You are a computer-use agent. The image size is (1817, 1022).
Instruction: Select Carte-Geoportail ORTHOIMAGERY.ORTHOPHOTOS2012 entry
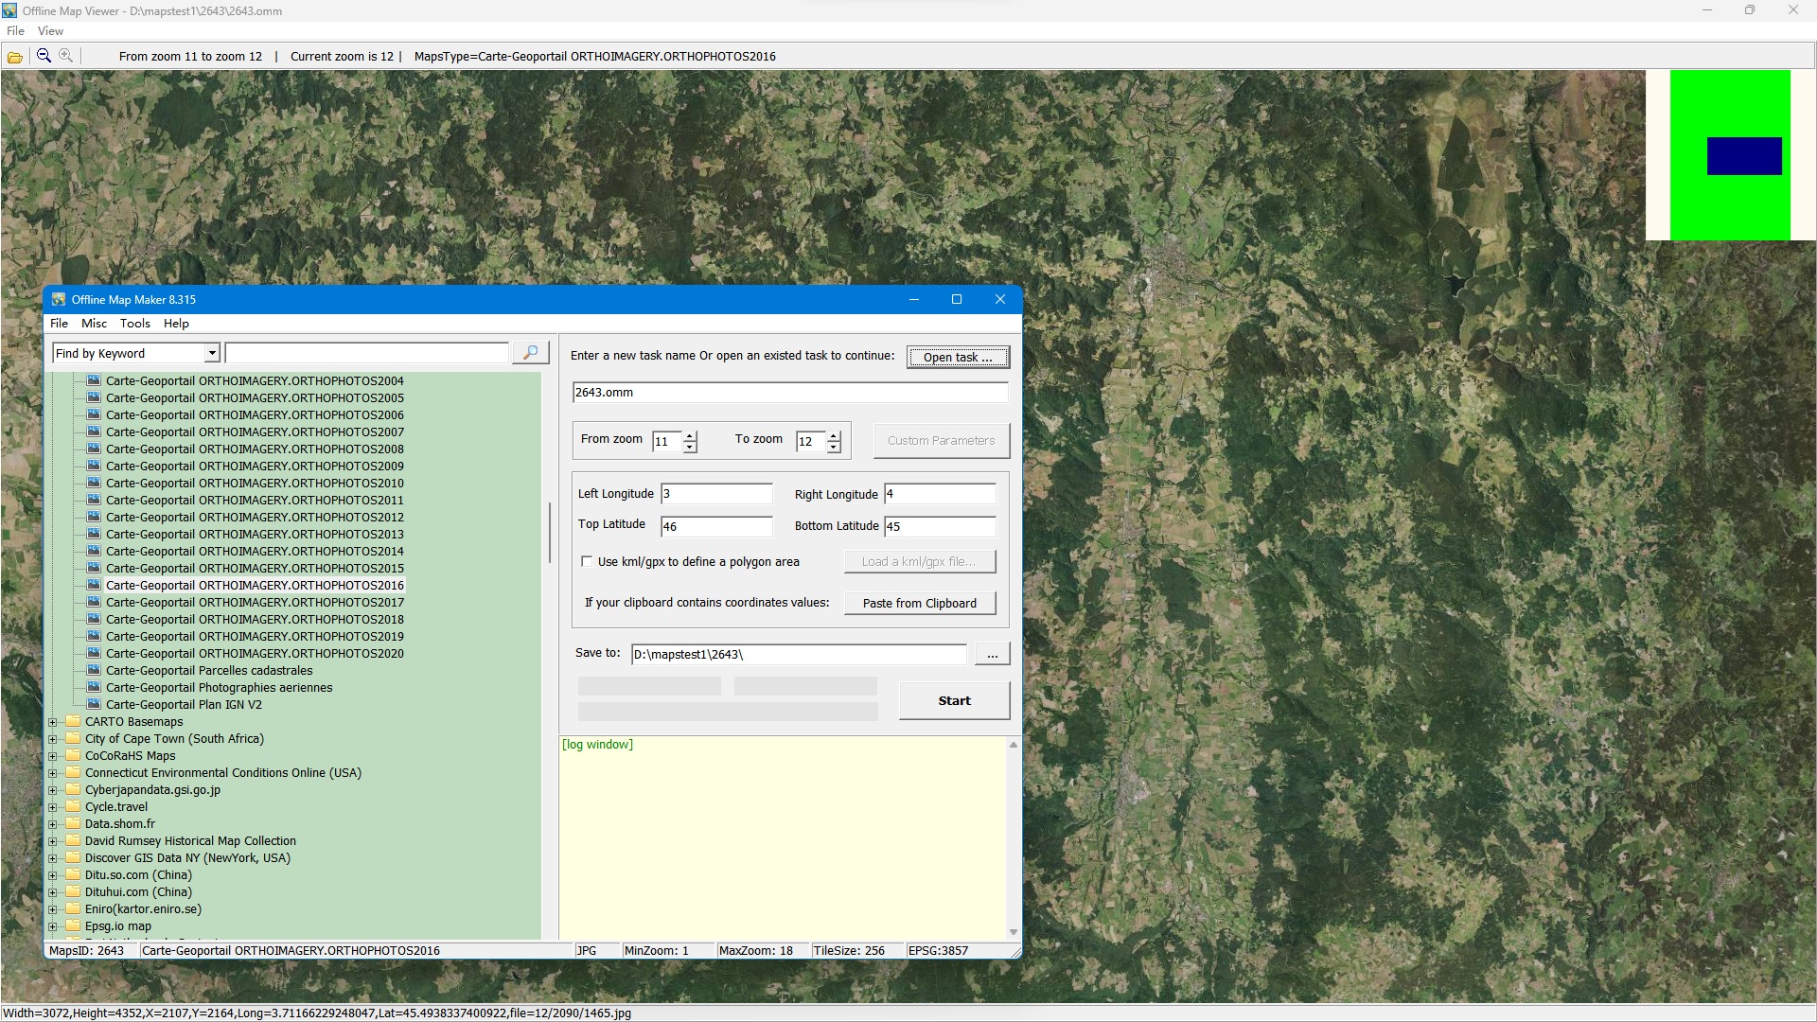(255, 517)
